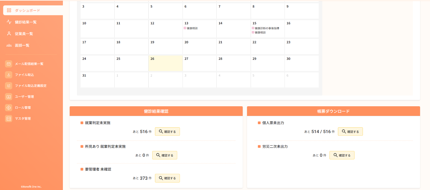Click the envelope icon for メール配信結果一覧

pos(9,64)
